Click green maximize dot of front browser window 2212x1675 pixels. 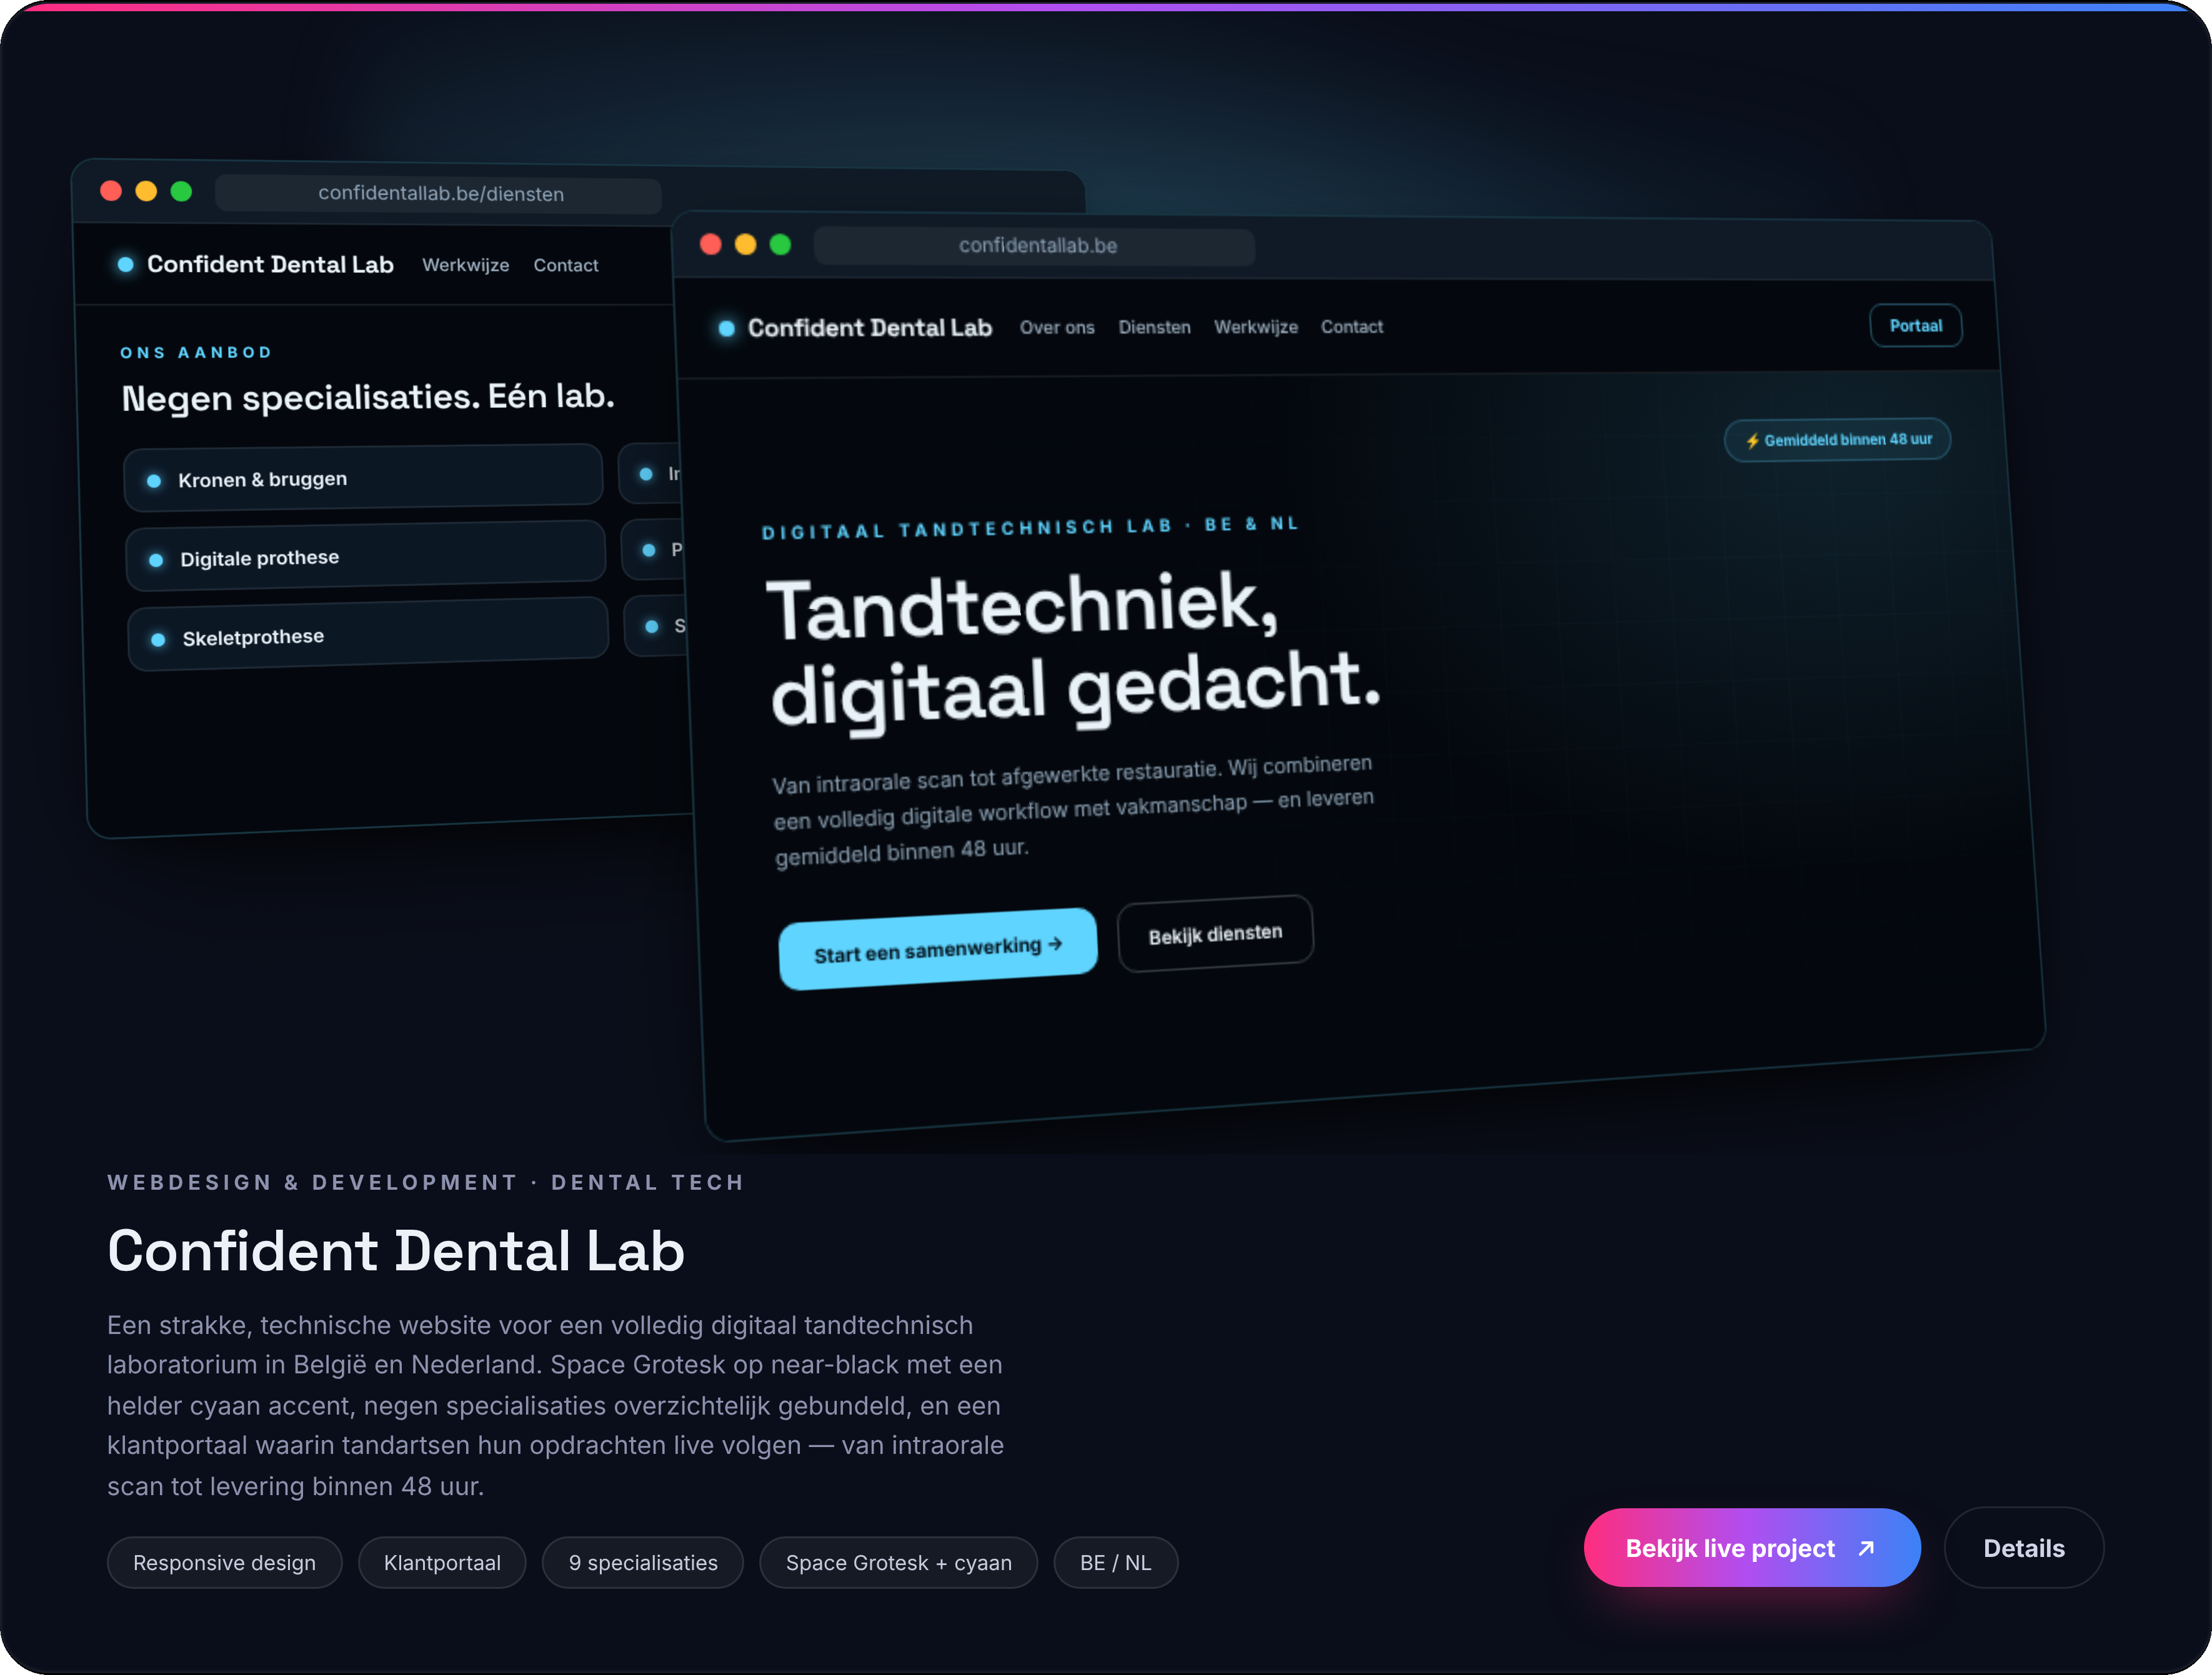pyautogui.click(x=781, y=244)
